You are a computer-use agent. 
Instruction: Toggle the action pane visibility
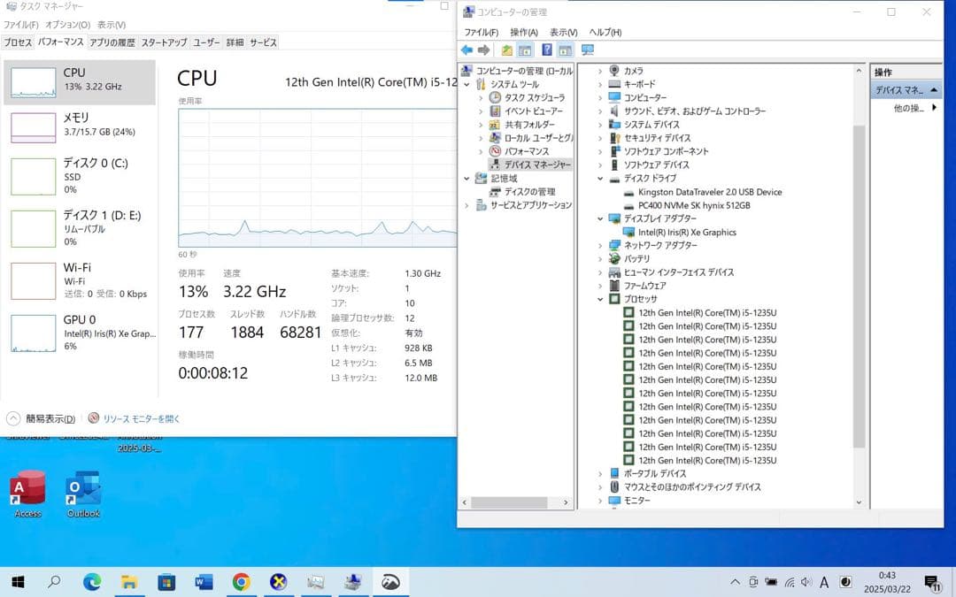(565, 50)
